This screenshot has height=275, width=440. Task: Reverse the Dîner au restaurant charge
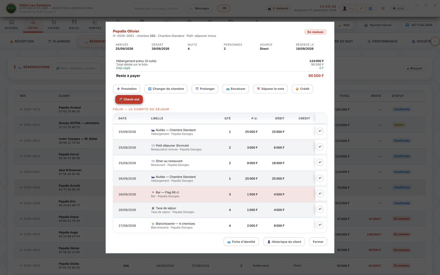coord(320,162)
